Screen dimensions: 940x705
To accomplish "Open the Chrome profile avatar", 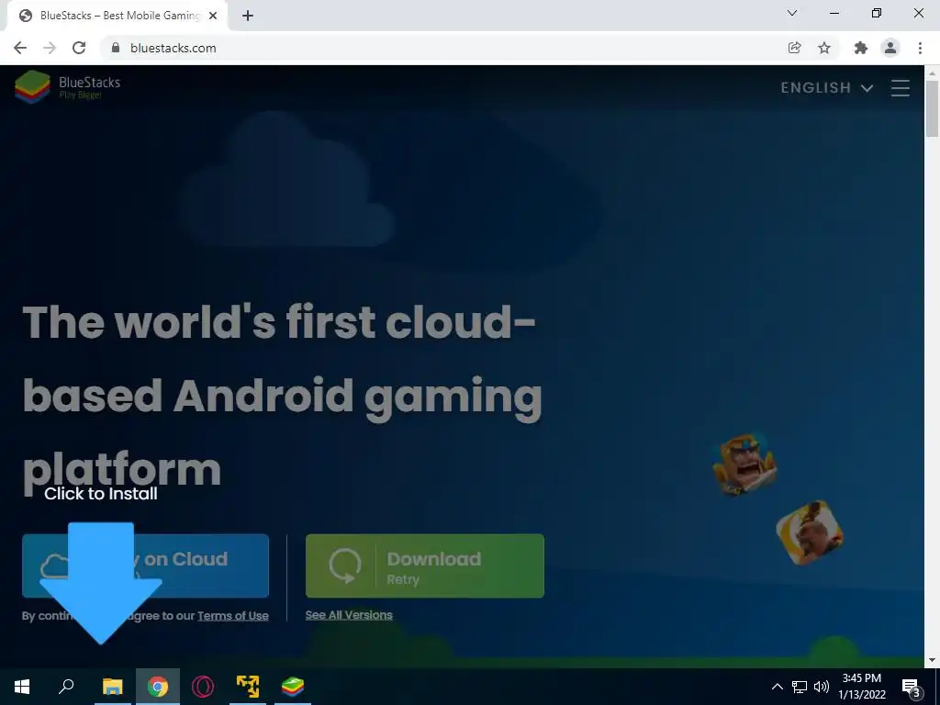I will point(890,48).
